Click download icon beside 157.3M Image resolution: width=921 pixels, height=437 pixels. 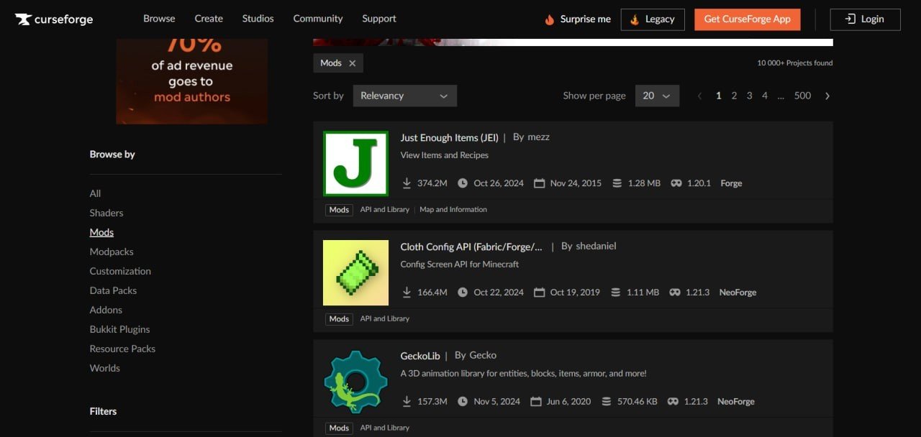click(x=407, y=402)
